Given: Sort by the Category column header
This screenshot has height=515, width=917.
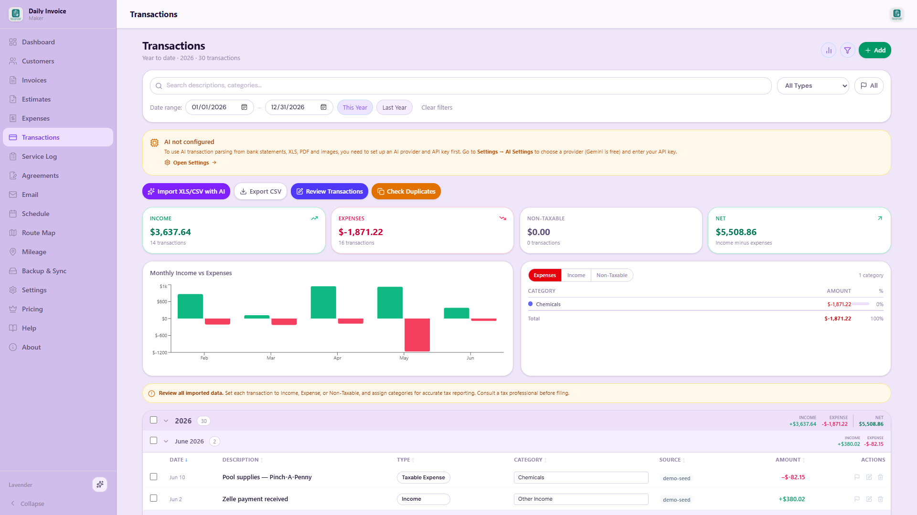Looking at the screenshot, I should click(x=530, y=460).
